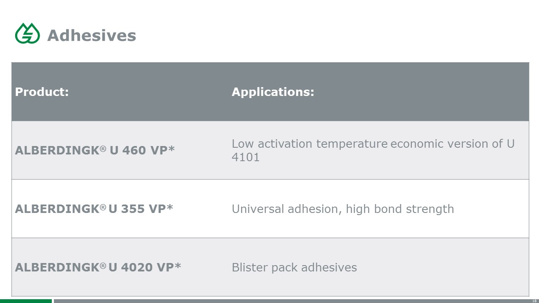The height and width of the screenshot is (303, 539).
Task: Click the asterisk after U 4020 VP
Action: (178, 266)
